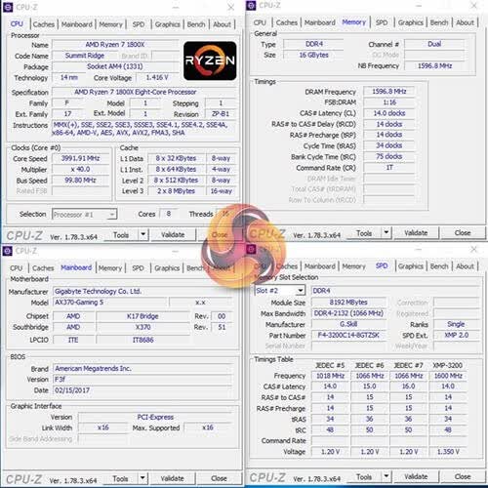Open SPD tab in the CPU window
The width and height of the screenshot is (488, 488).
click(x=139, y=24)
